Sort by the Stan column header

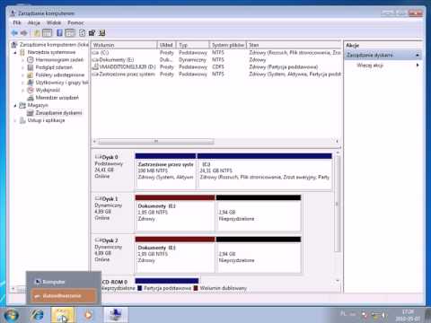[294, 45]
